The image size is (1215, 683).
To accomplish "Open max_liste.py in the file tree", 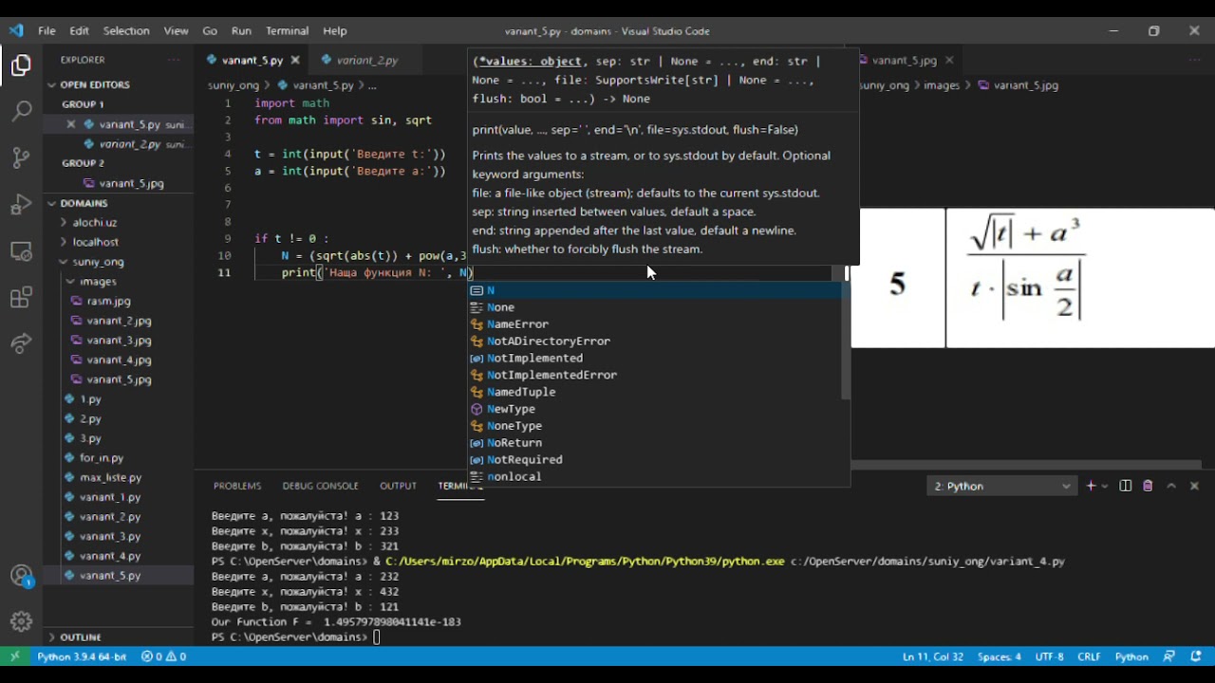I will pos(110,477).
